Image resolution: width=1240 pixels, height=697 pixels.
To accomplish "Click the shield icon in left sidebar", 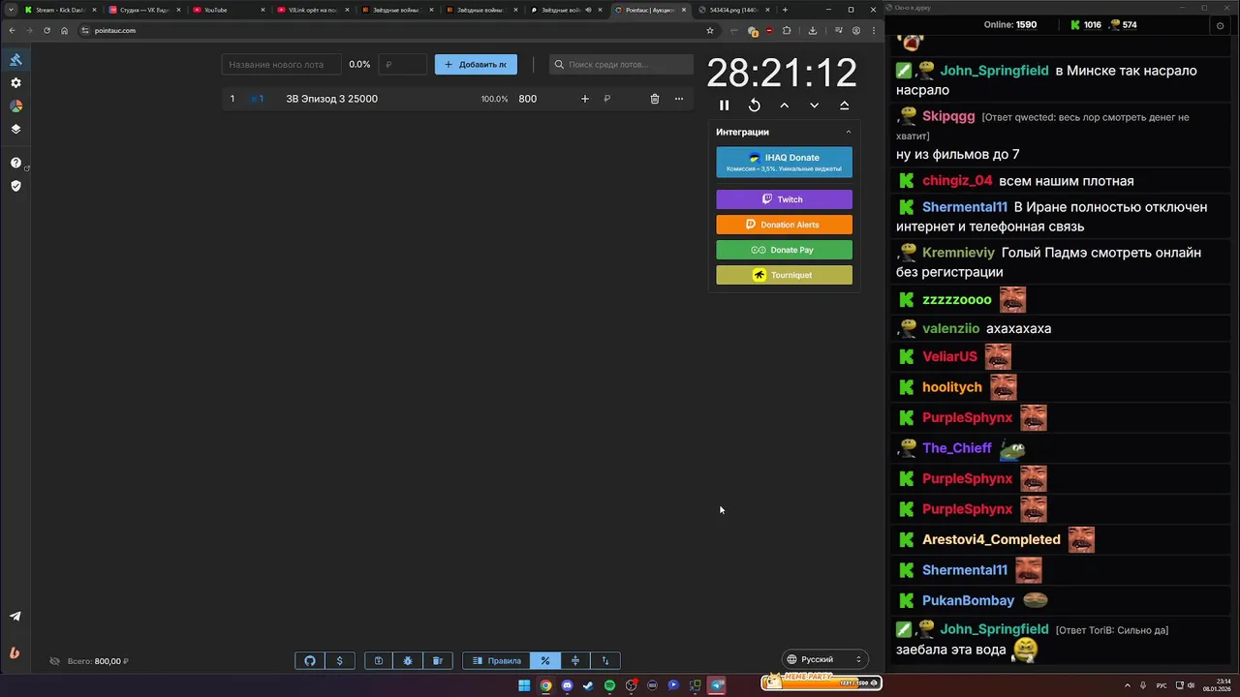I will click(15, 186).
